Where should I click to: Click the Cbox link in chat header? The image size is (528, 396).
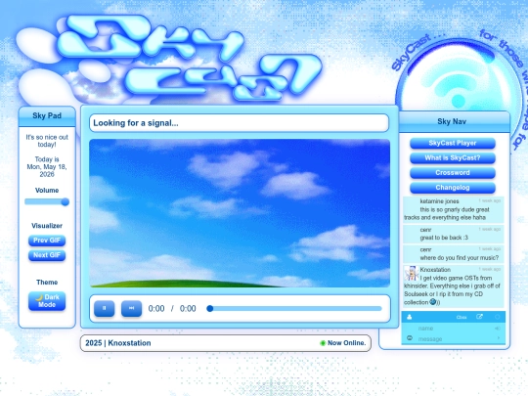click(462, 317)
